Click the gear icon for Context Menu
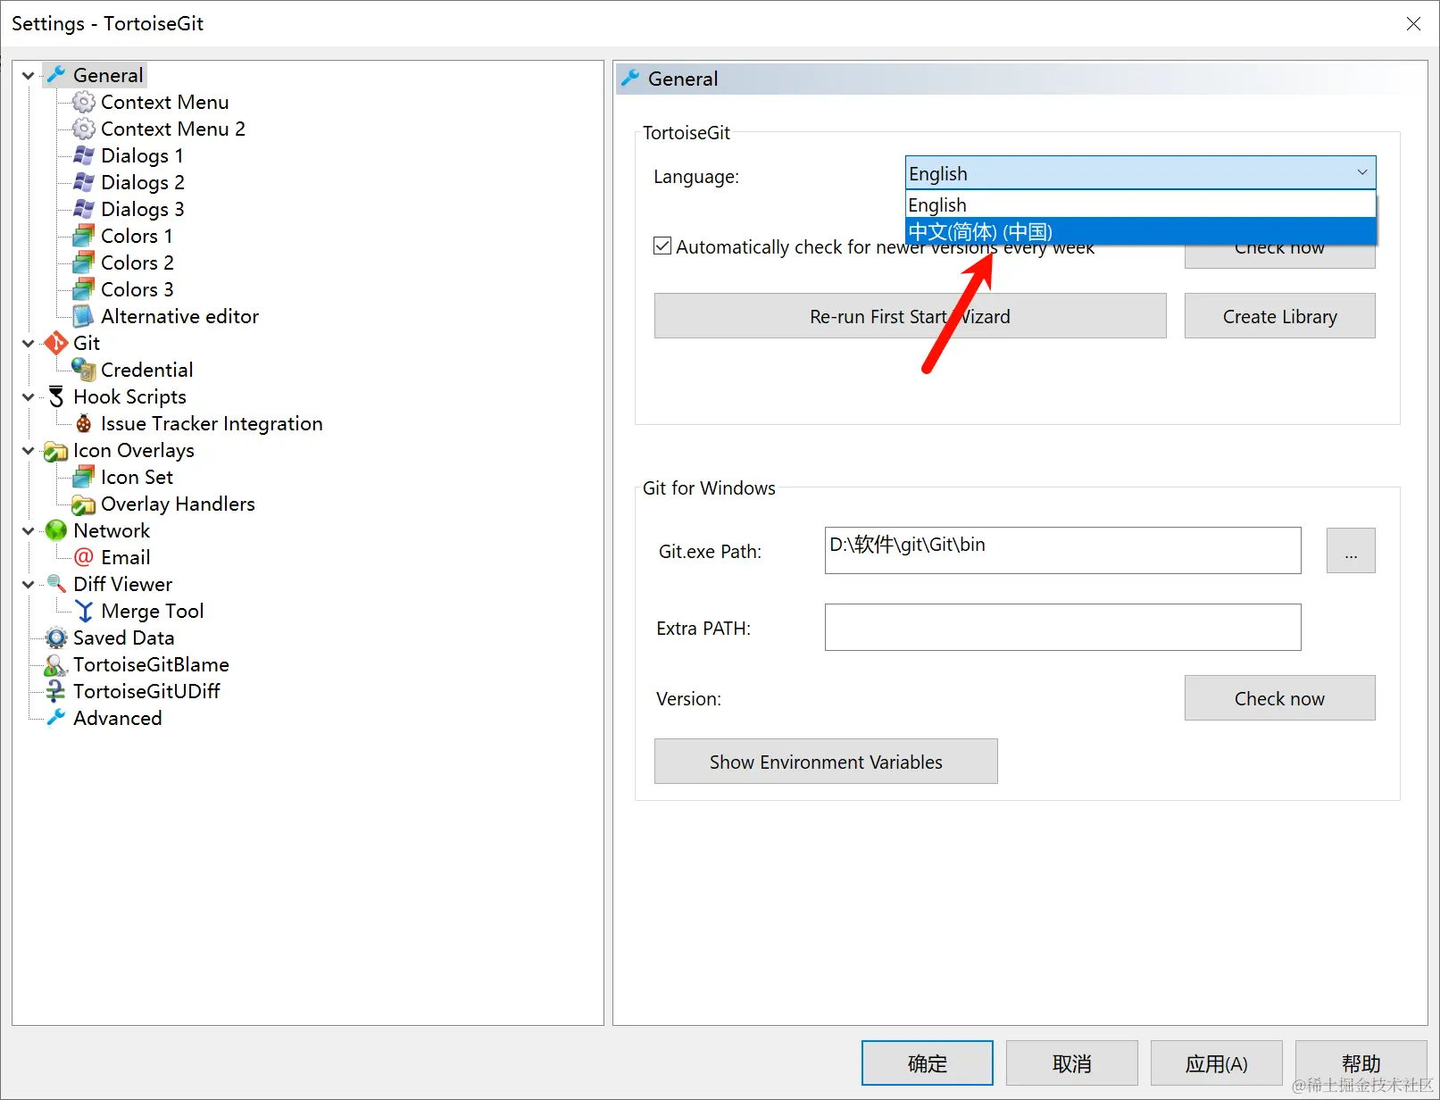Viewport: 1440px width, 1100px height. [x=84, y=102]
